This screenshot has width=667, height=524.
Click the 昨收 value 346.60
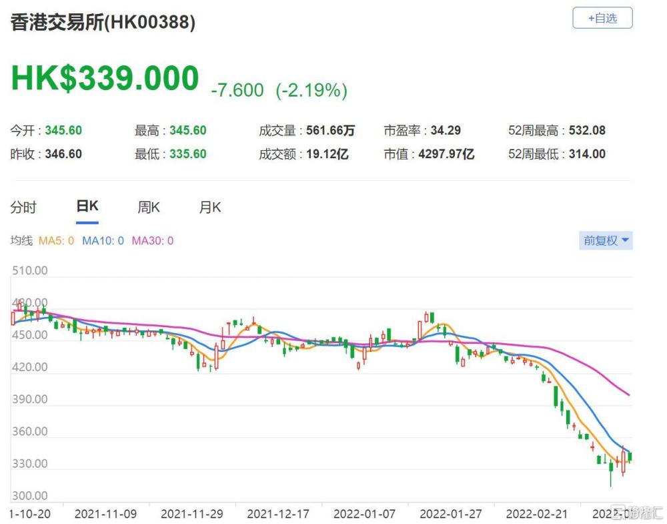click(x=63, y=154)
